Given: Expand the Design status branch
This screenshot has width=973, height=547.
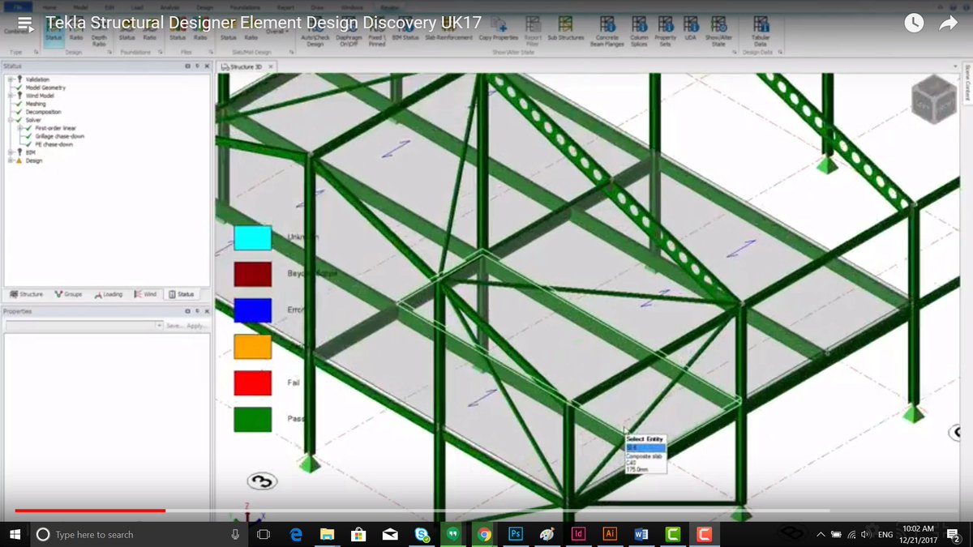Looking at the screenshot, I should pyautogui.click(x=11, y=160).
